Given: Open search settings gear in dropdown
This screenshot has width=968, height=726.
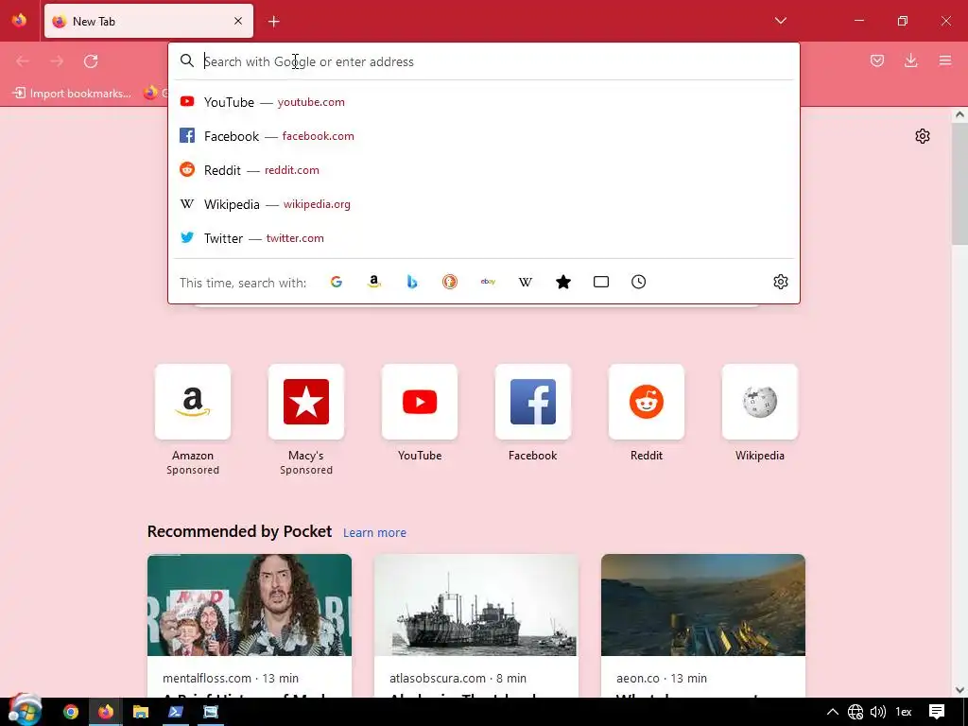Looking at the screenshot, I should (780, 282).
